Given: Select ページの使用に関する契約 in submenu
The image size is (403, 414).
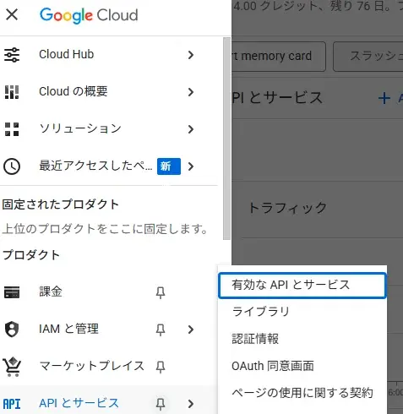Looking at the screenshot, I should pyautogui.click(x=302, y=393).
